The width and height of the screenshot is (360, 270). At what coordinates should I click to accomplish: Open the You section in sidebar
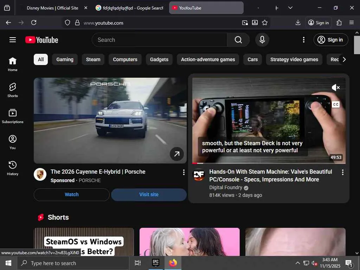click(13, 142)
